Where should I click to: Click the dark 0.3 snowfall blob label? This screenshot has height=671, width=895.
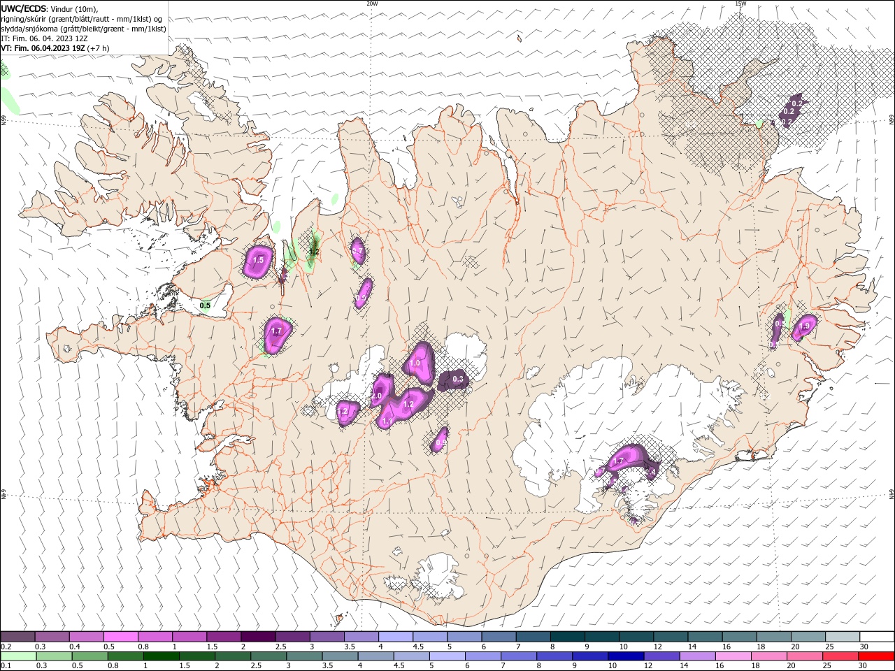click(458, 380)
